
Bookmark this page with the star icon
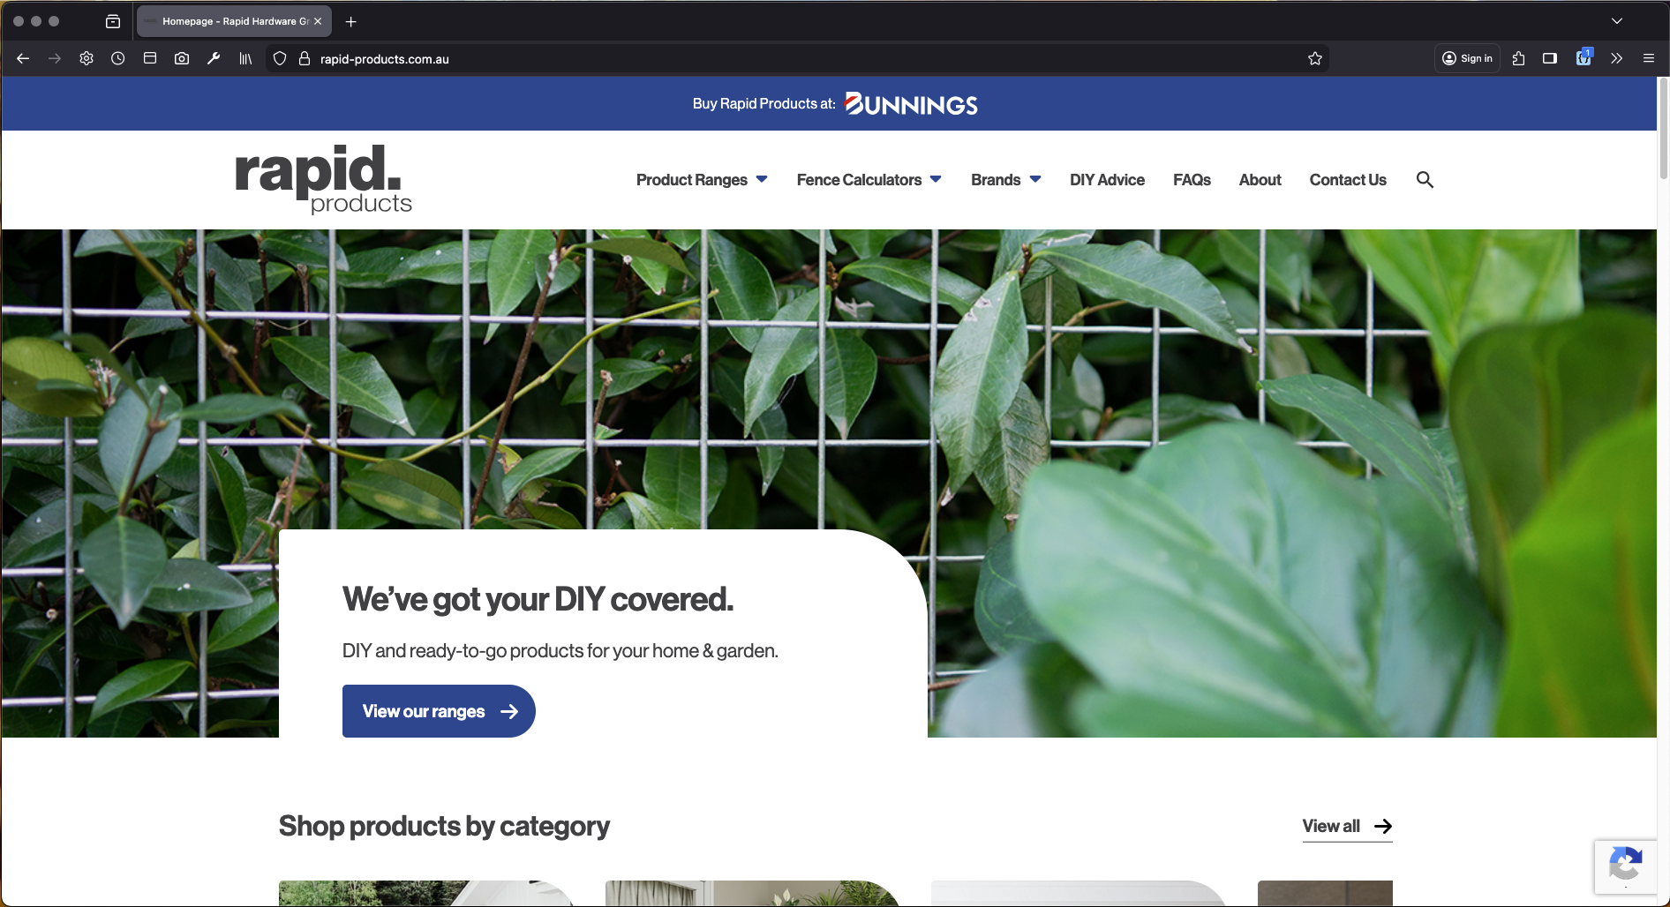click(x=1315, y=59)
